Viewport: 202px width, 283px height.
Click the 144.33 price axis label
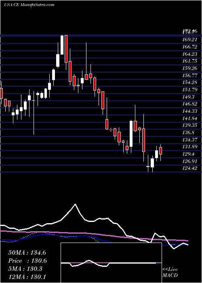click(190, 111)
